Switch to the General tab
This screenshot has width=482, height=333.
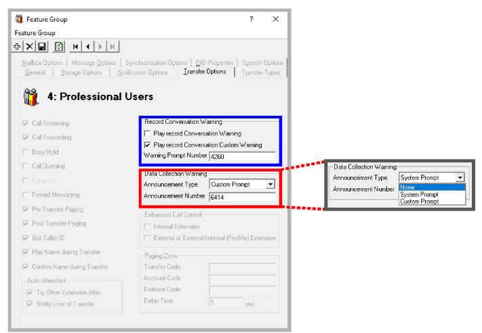pyautogui.click(x=35, y=72)
